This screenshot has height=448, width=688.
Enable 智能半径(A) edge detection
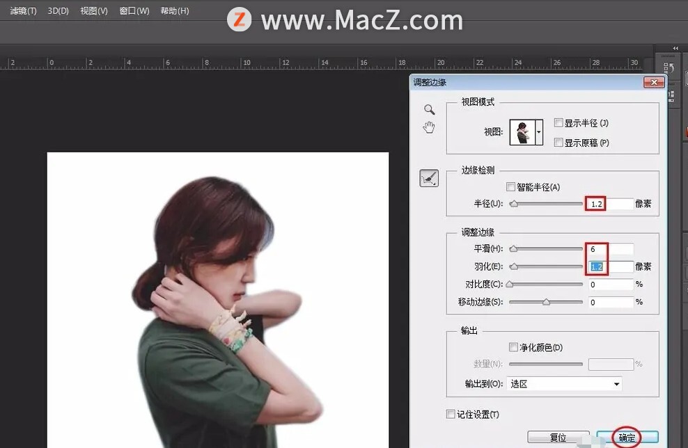[512, 186]
